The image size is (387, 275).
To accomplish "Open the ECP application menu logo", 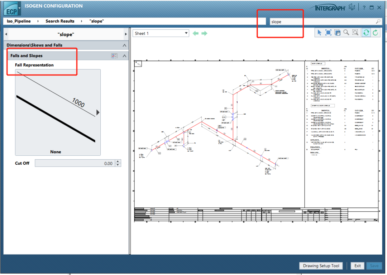I will coord(10,9).
